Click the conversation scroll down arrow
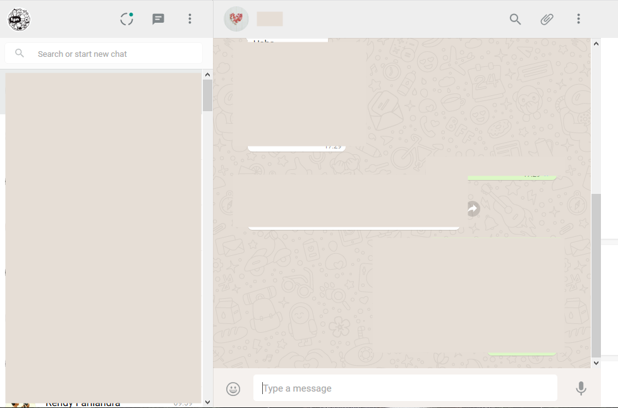 (x=596, y=363)
